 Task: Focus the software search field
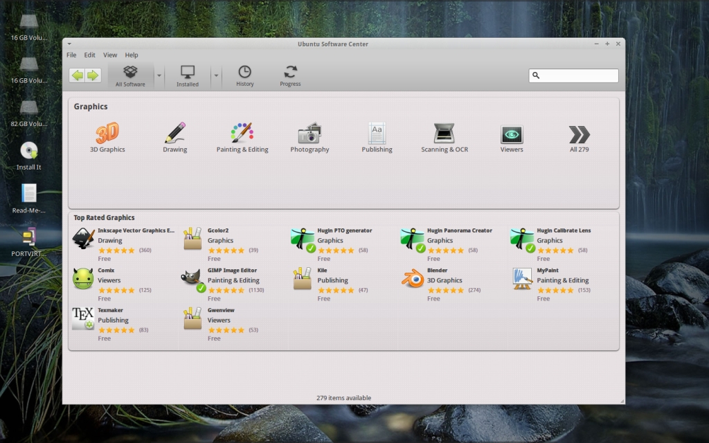pos(578,75)
